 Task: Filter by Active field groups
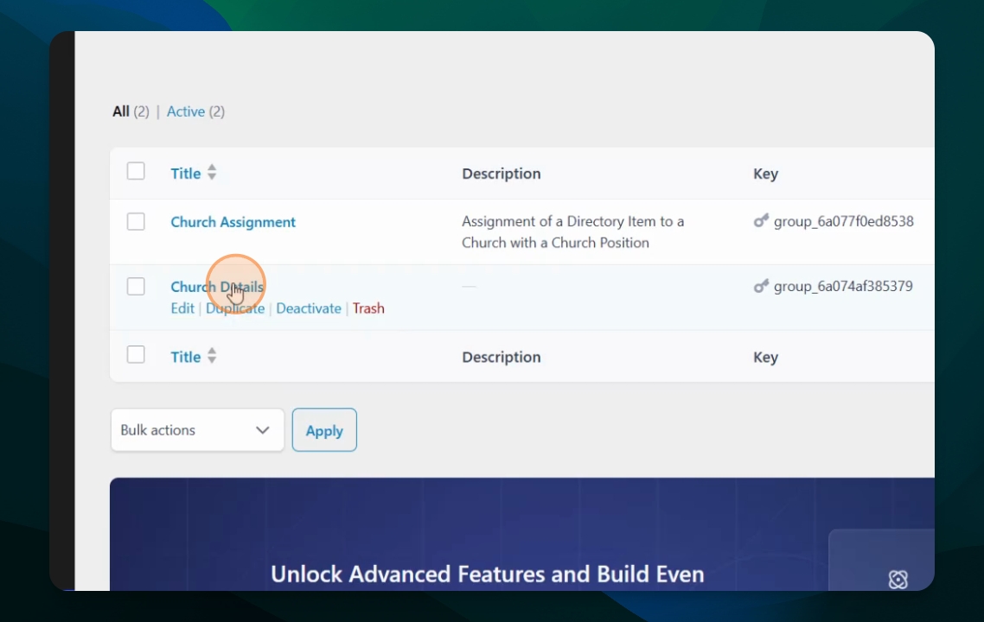[186, 111]
